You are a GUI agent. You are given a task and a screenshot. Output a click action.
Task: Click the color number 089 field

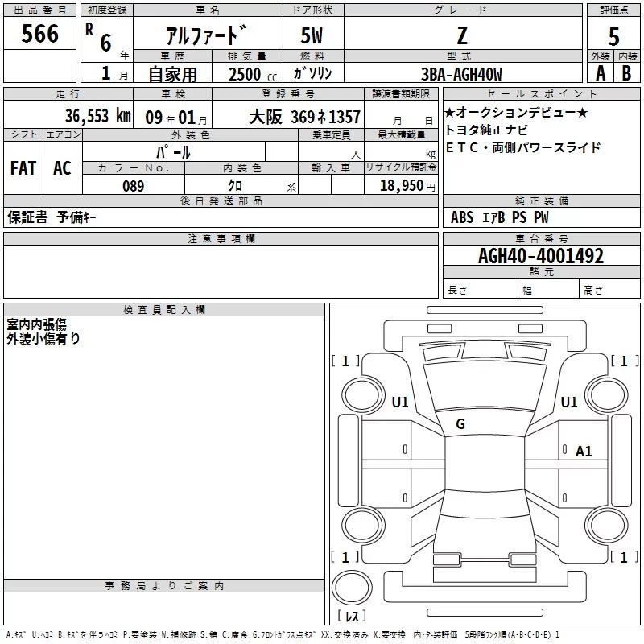point(134,185)
